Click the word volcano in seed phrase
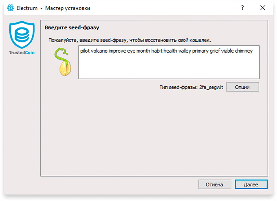 coord(99,51)
